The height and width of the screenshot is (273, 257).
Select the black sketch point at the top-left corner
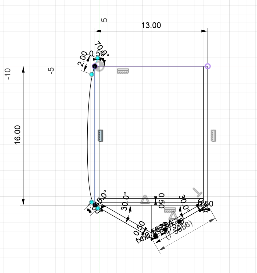(95, 66)
